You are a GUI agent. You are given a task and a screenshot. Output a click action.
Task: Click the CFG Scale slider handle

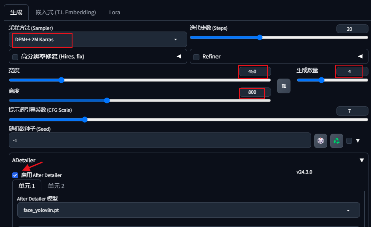tap(84, 120)
